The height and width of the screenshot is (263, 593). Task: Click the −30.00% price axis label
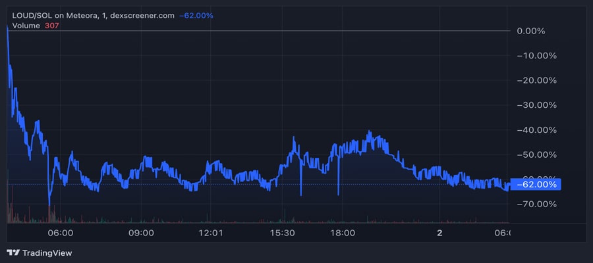pos(536,105)
